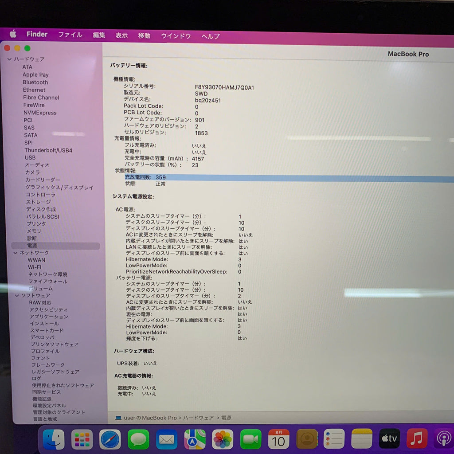Click ハードウェア in the path bar
This screenshot has height=454, width=454.
198,418
